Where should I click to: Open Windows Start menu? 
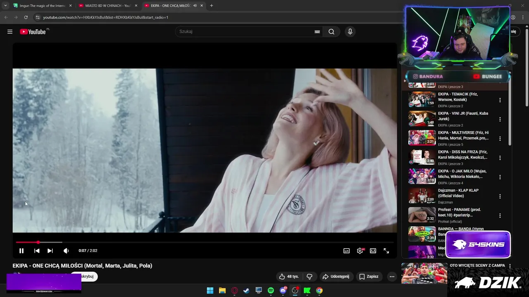pyautogui.click(x=210, y=290)
